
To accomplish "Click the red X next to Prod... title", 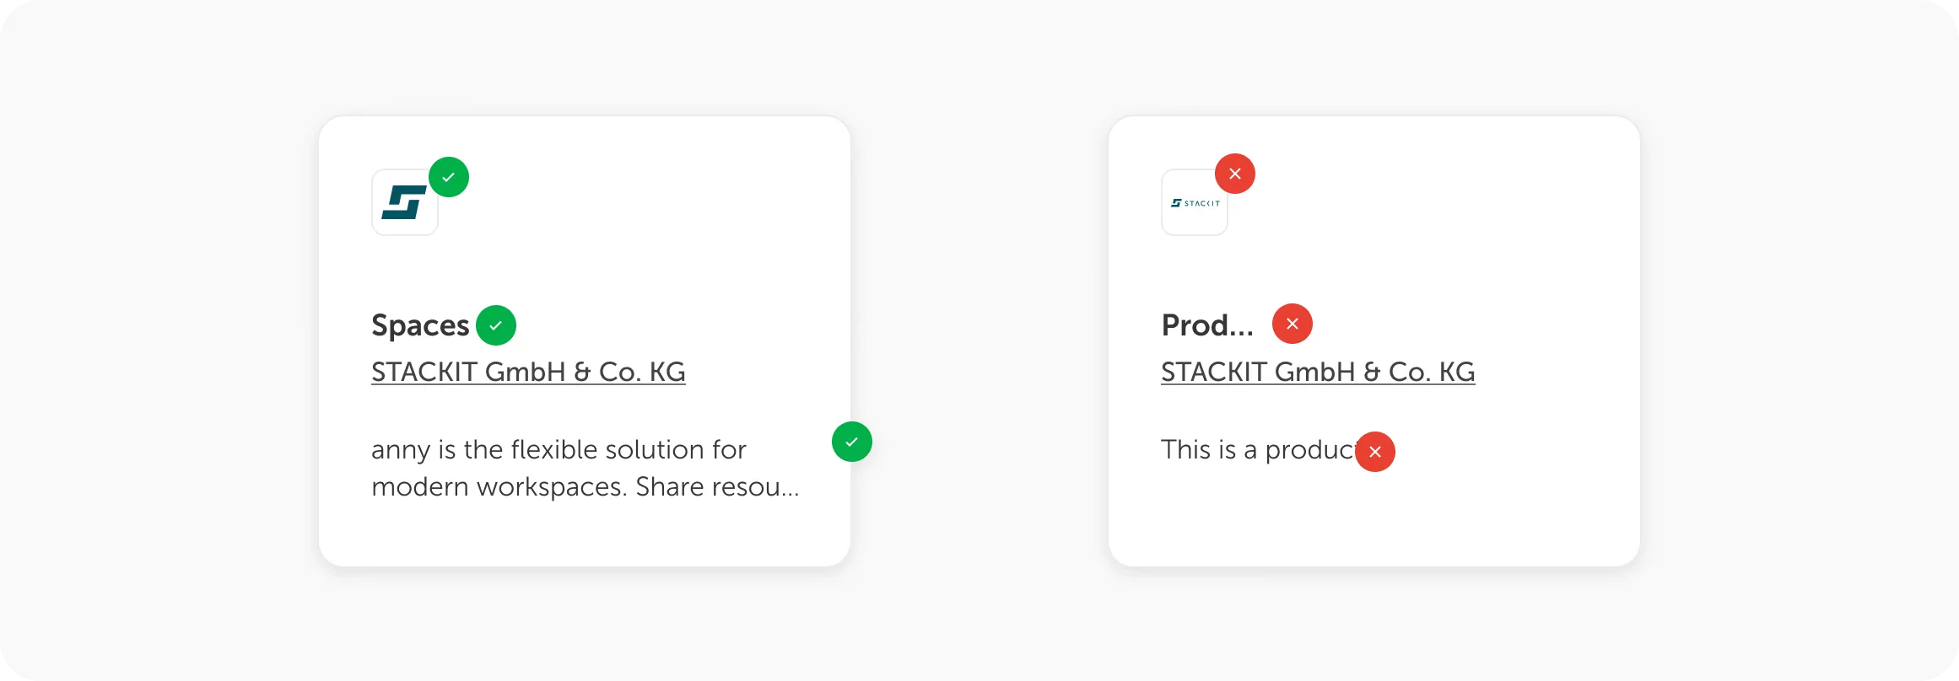I will [x=1293, y=324].
